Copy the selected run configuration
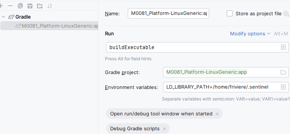Viewport: 290px width, 134px height. click(x=20, y=6)
